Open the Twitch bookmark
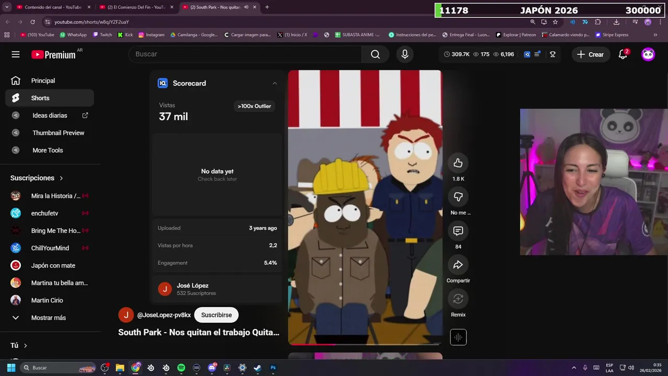 point(102,35)
